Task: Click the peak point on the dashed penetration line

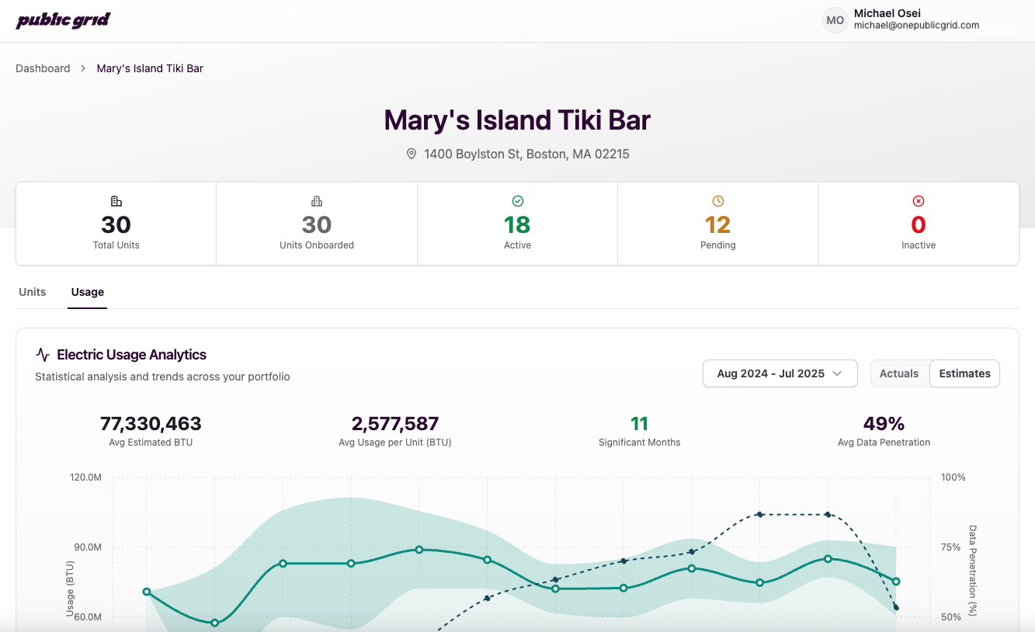Action: click(x=759, y=514)
